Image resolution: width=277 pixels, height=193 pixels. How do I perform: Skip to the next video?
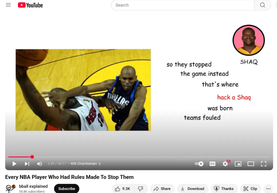[x=27, y=164]
